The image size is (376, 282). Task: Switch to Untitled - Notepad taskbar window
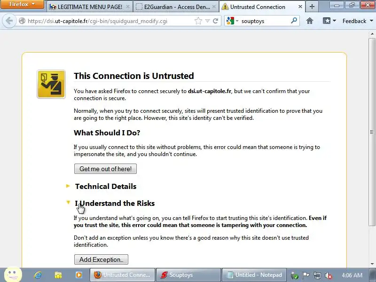pyautogui.click(x=254, y=275)
